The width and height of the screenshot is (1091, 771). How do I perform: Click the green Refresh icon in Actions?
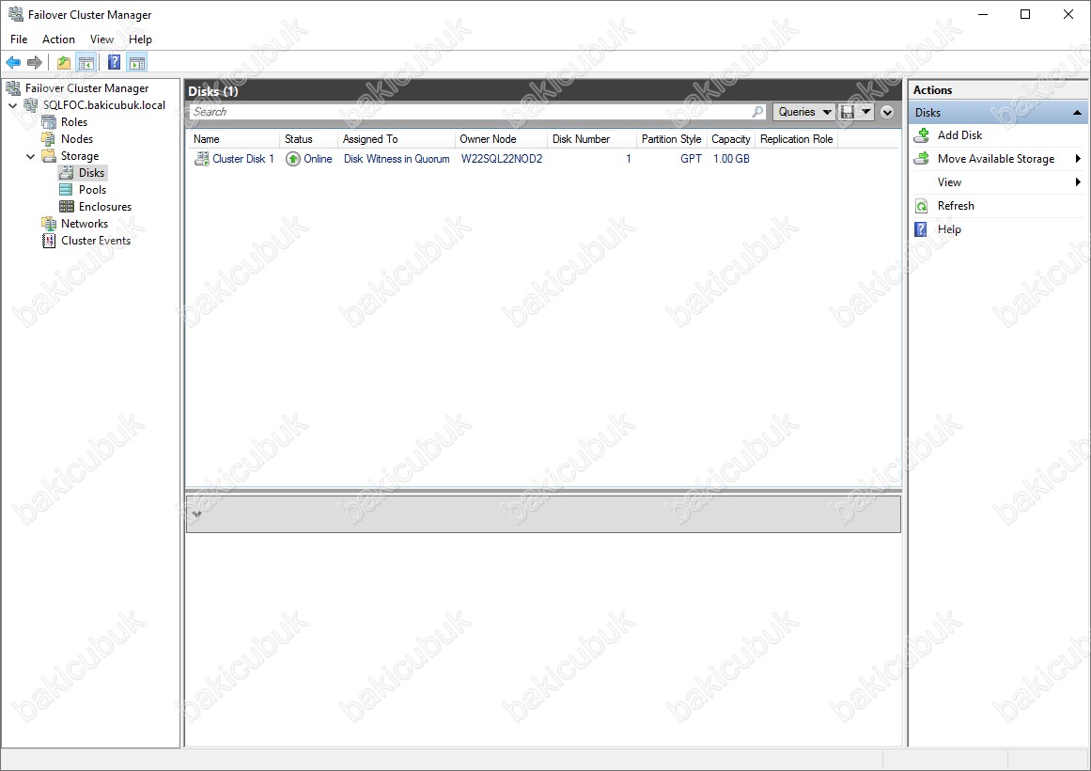coord(921,206)
